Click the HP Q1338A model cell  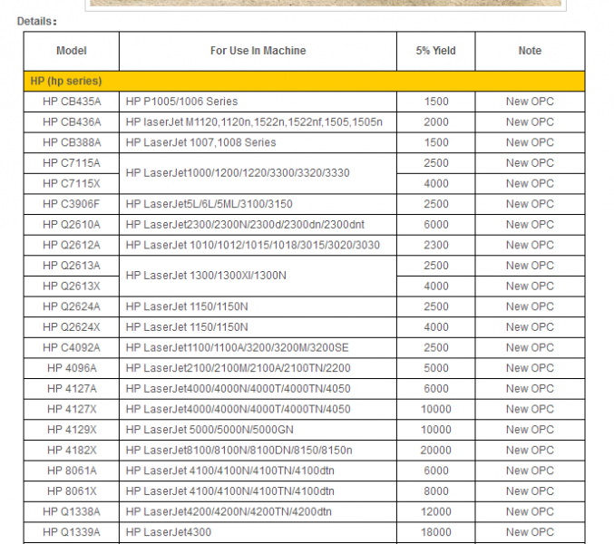[x=72, y=511]
